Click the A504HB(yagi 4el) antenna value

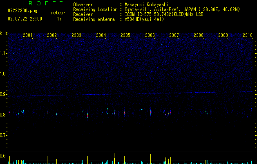144,19
